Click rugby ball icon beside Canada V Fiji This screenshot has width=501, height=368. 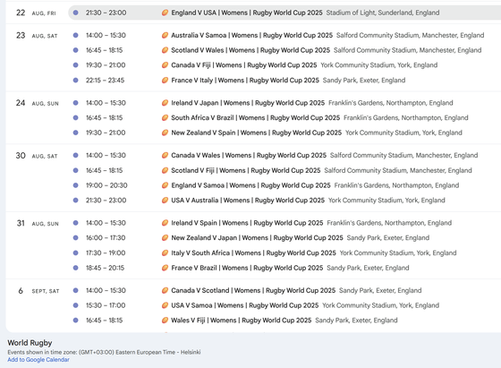[165, 65]
